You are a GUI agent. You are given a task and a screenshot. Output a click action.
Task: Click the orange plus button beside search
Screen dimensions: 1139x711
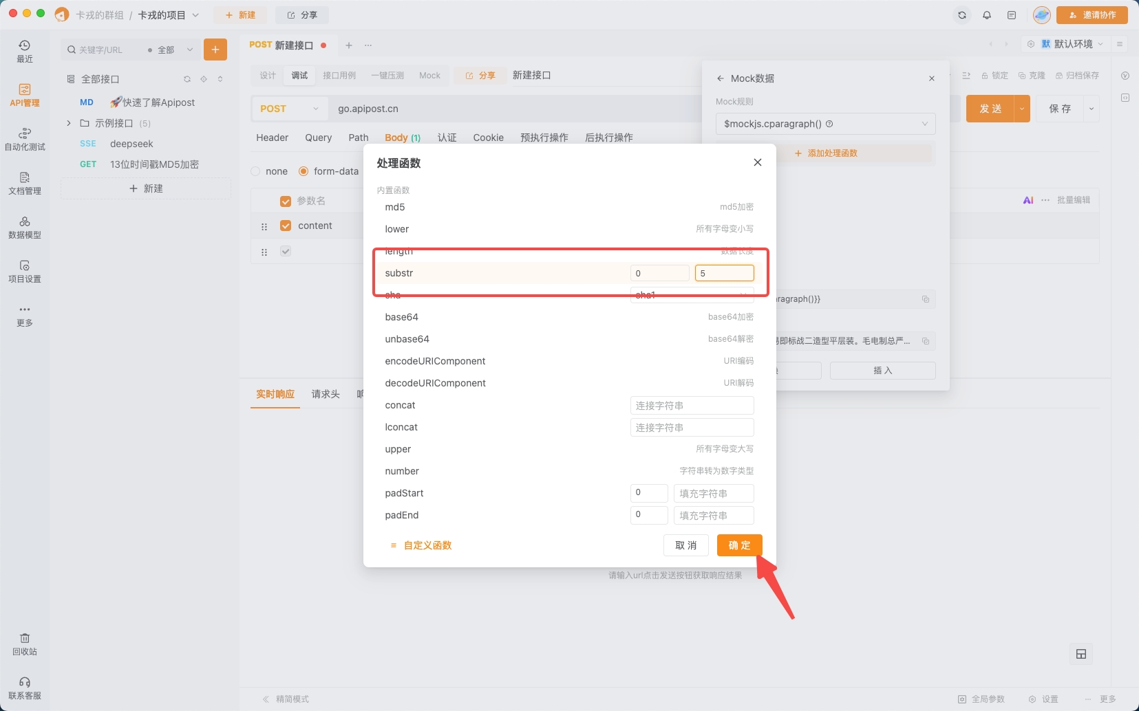click(x=215, y=50)
